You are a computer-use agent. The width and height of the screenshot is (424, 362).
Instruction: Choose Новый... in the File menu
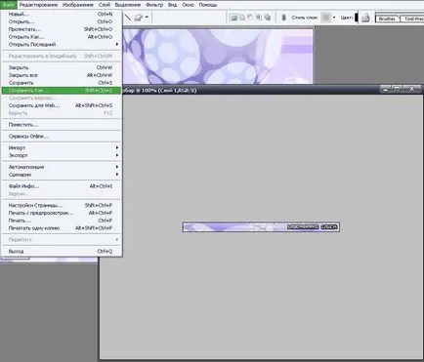pyautogui.click(x=62, y=14)
